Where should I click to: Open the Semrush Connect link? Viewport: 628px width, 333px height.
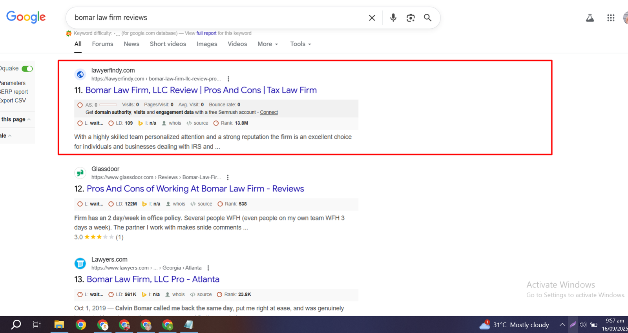click(268, 112)
